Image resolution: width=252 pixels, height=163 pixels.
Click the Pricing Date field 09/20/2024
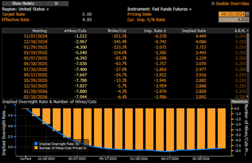(x=231, y=14)
